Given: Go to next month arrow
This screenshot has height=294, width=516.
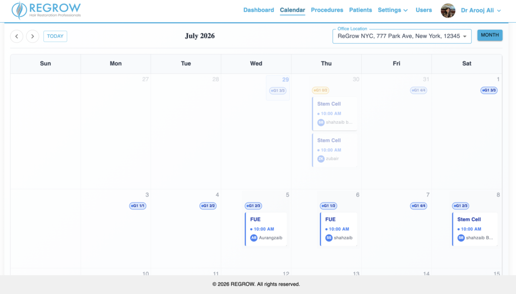Looking at the screenshot, I should click(x=33, y=36).
